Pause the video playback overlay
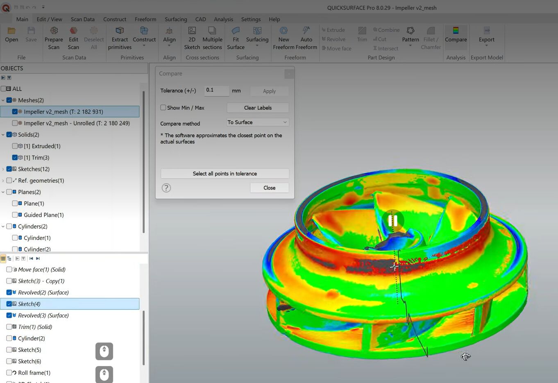 pos(392,221)
